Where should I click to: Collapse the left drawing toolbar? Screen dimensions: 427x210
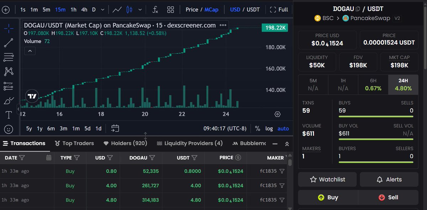pos(19,109)
